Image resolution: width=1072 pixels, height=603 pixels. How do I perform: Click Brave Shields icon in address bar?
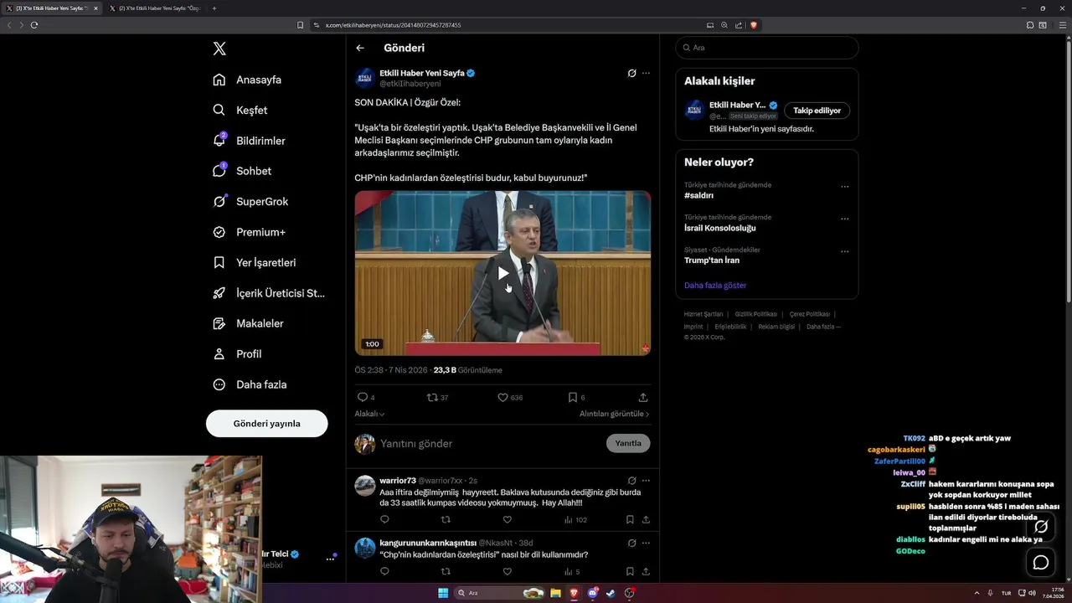tap(754, 25)
